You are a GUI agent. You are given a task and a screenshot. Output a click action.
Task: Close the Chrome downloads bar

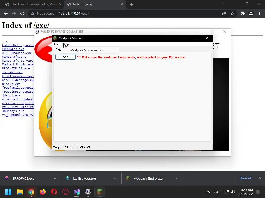pyautogui.click(x=260, y=178)
